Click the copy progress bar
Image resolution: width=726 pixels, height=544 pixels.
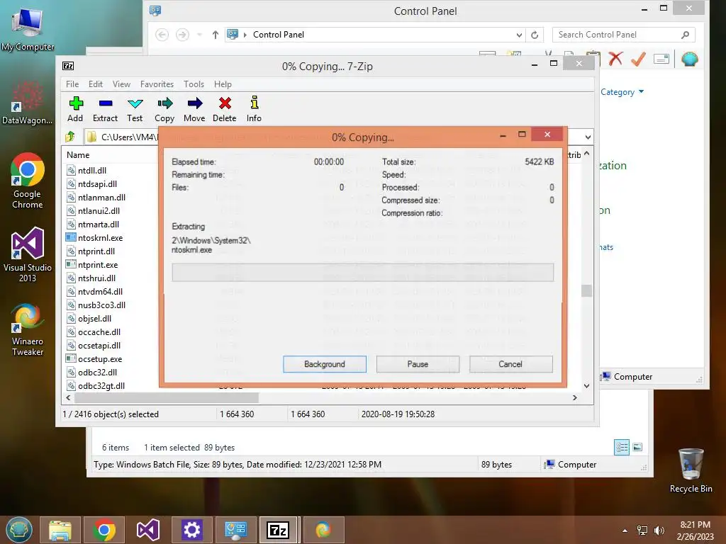(x=362, y=273)
